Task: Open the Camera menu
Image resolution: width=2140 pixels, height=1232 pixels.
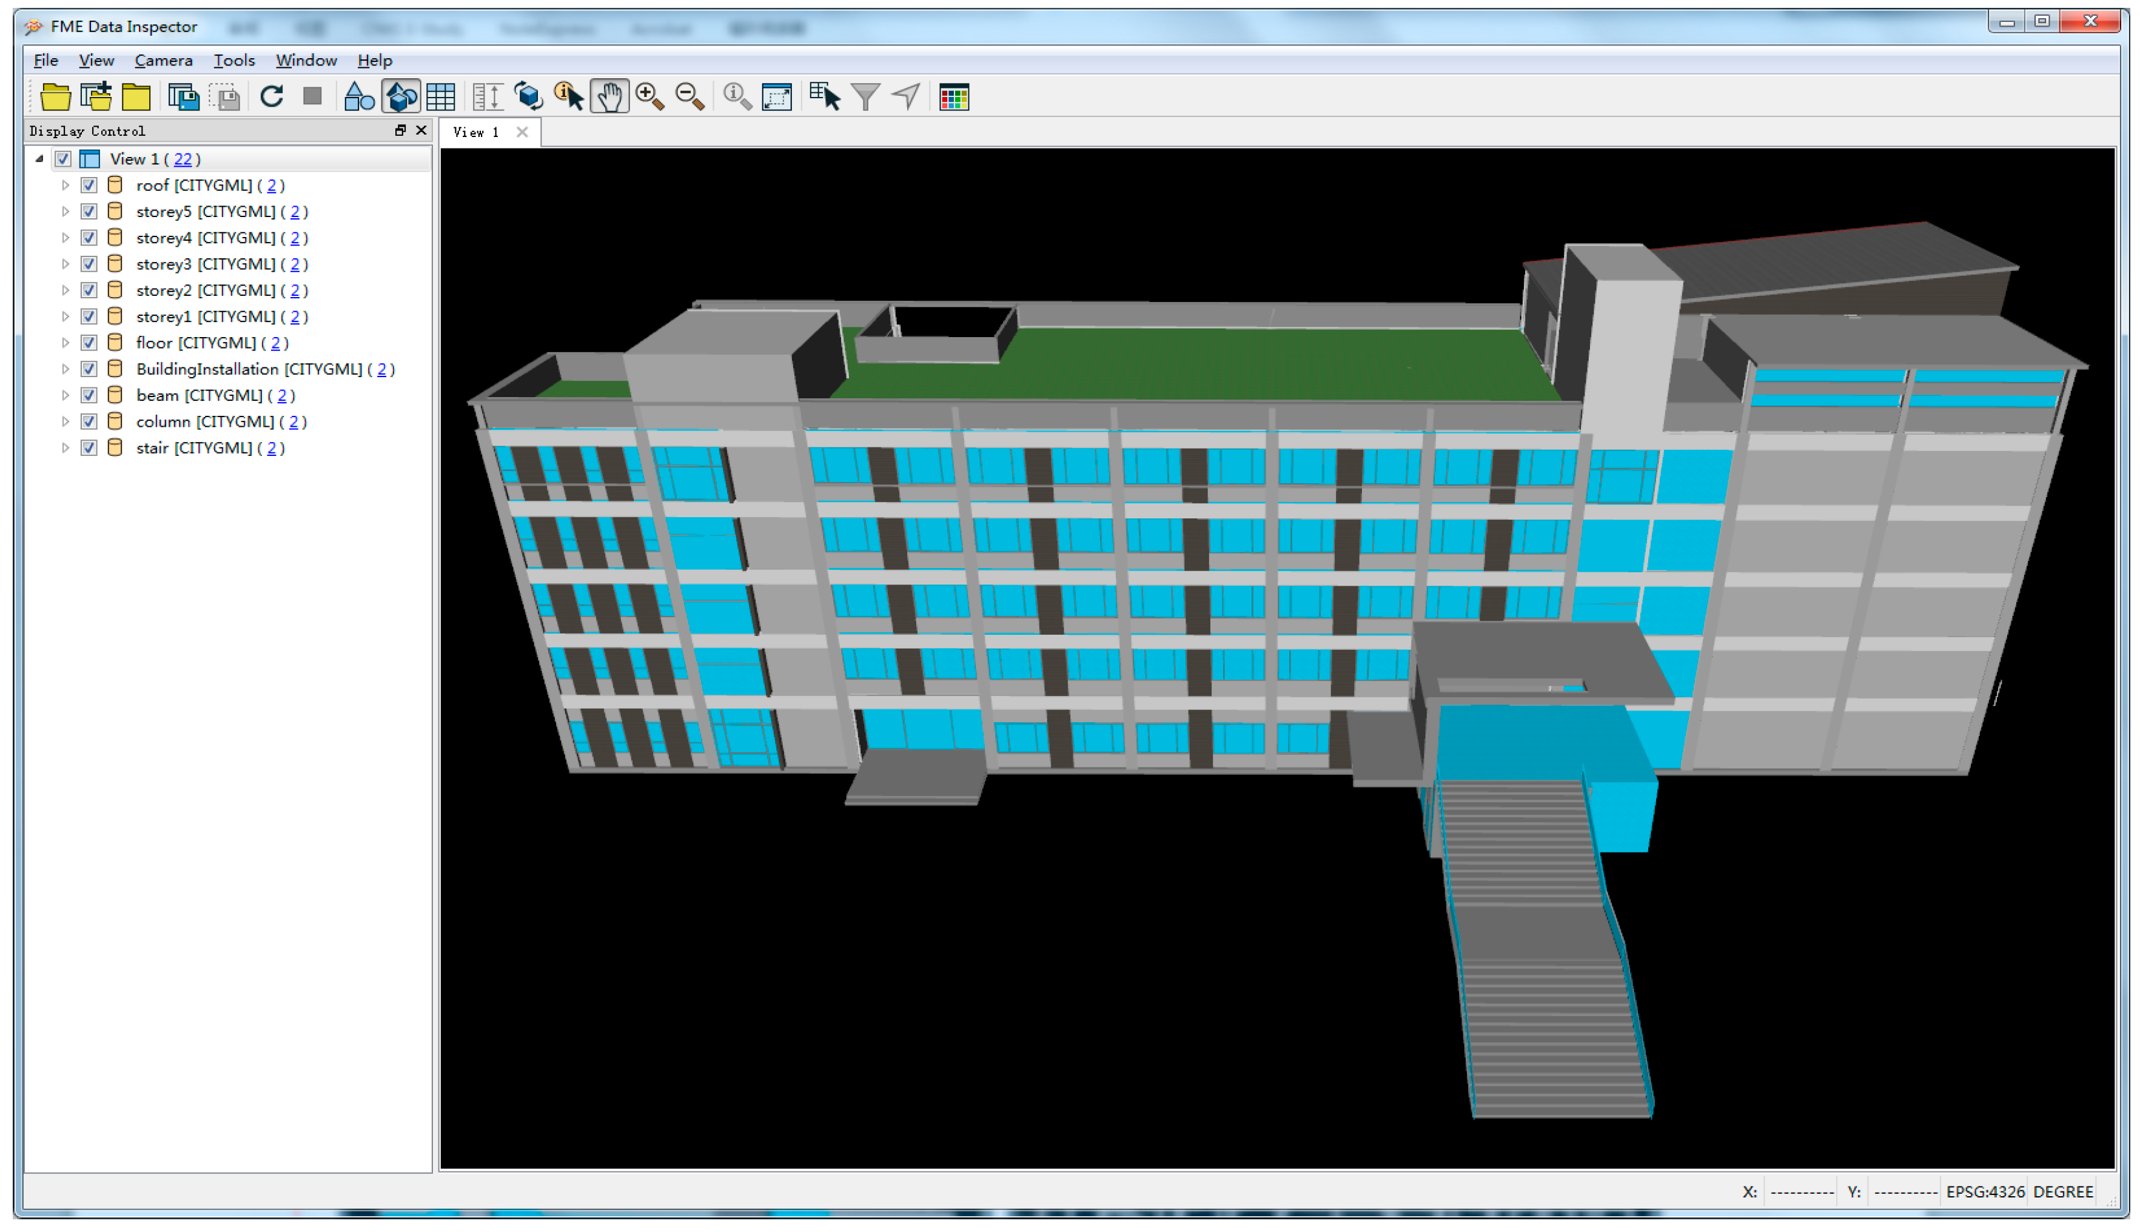Action: coord(163,60)
